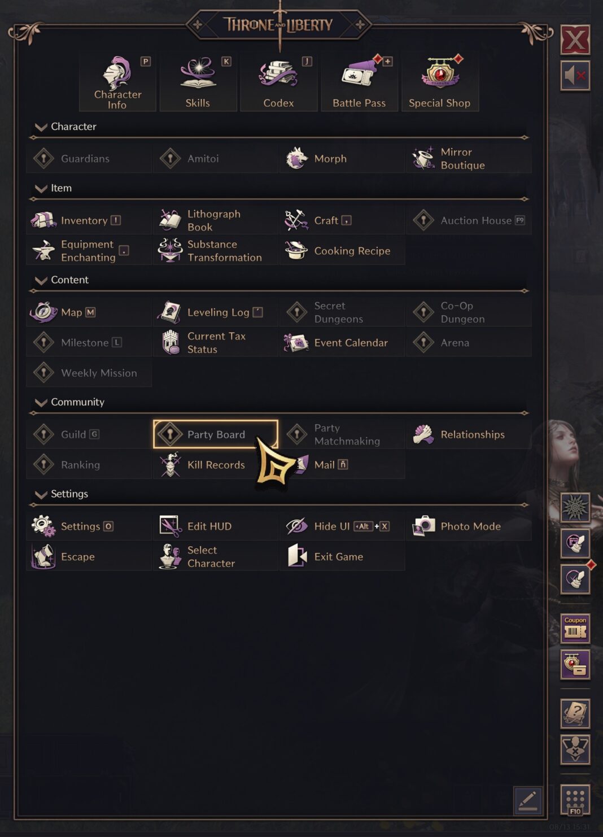The height and width of the screenshot is (837, 603).
Task: Open the Codex
Action: click(x=278, y=82)
